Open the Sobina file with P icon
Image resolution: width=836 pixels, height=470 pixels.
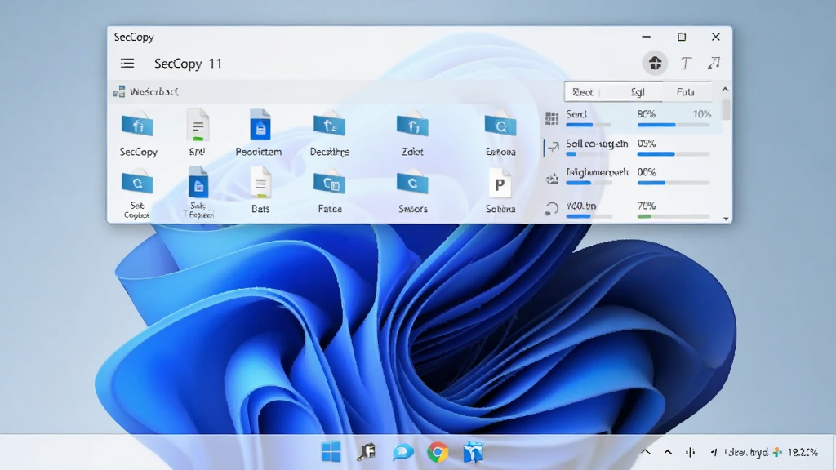500,184
